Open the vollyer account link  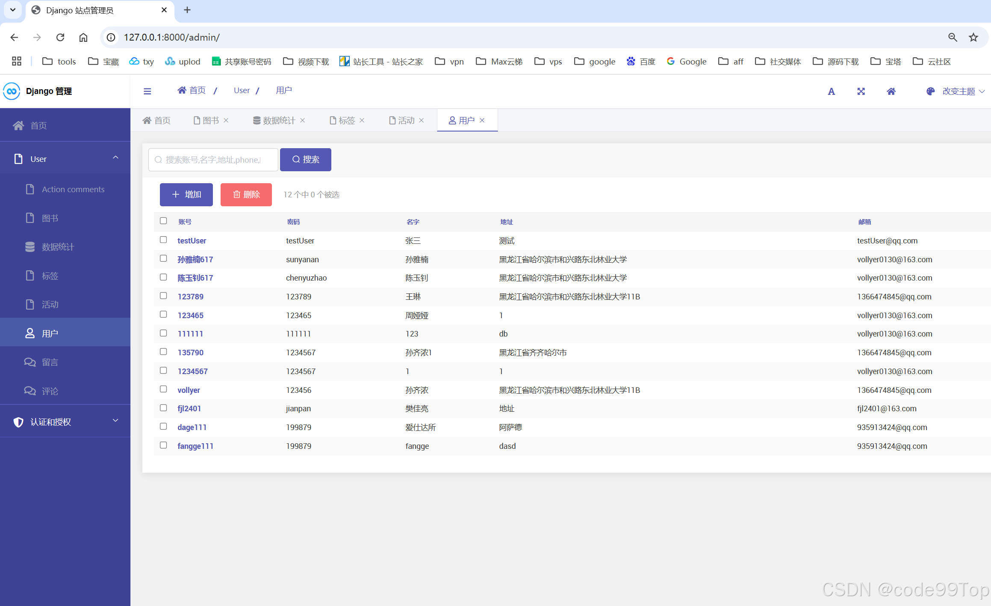[x=189, y=390]
